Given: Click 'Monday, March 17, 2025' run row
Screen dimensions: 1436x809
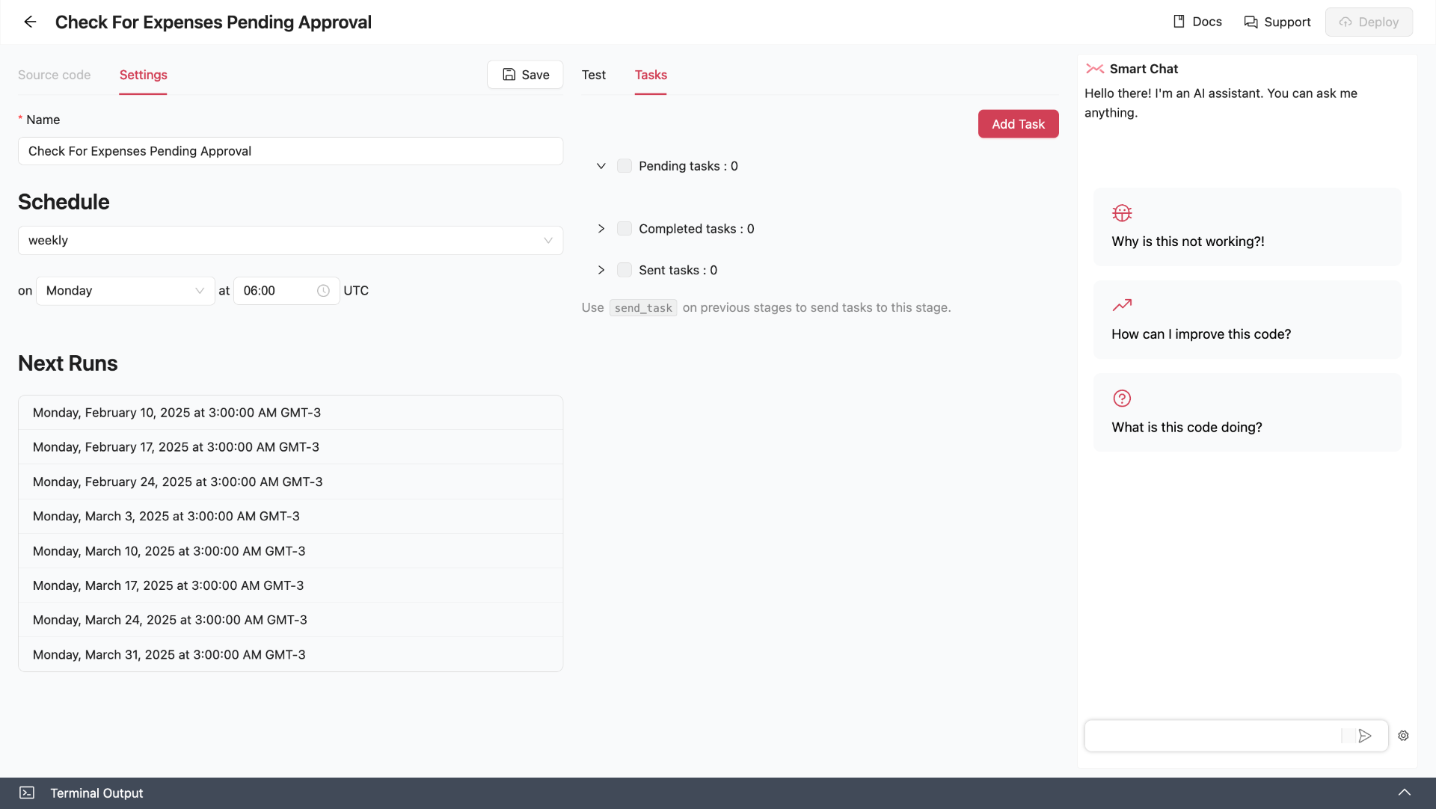Looking at the screenshot, I should click(290, 585).
